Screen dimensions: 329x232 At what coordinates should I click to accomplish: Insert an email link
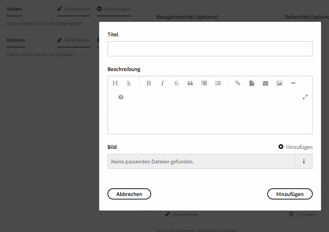pos(266,83)
